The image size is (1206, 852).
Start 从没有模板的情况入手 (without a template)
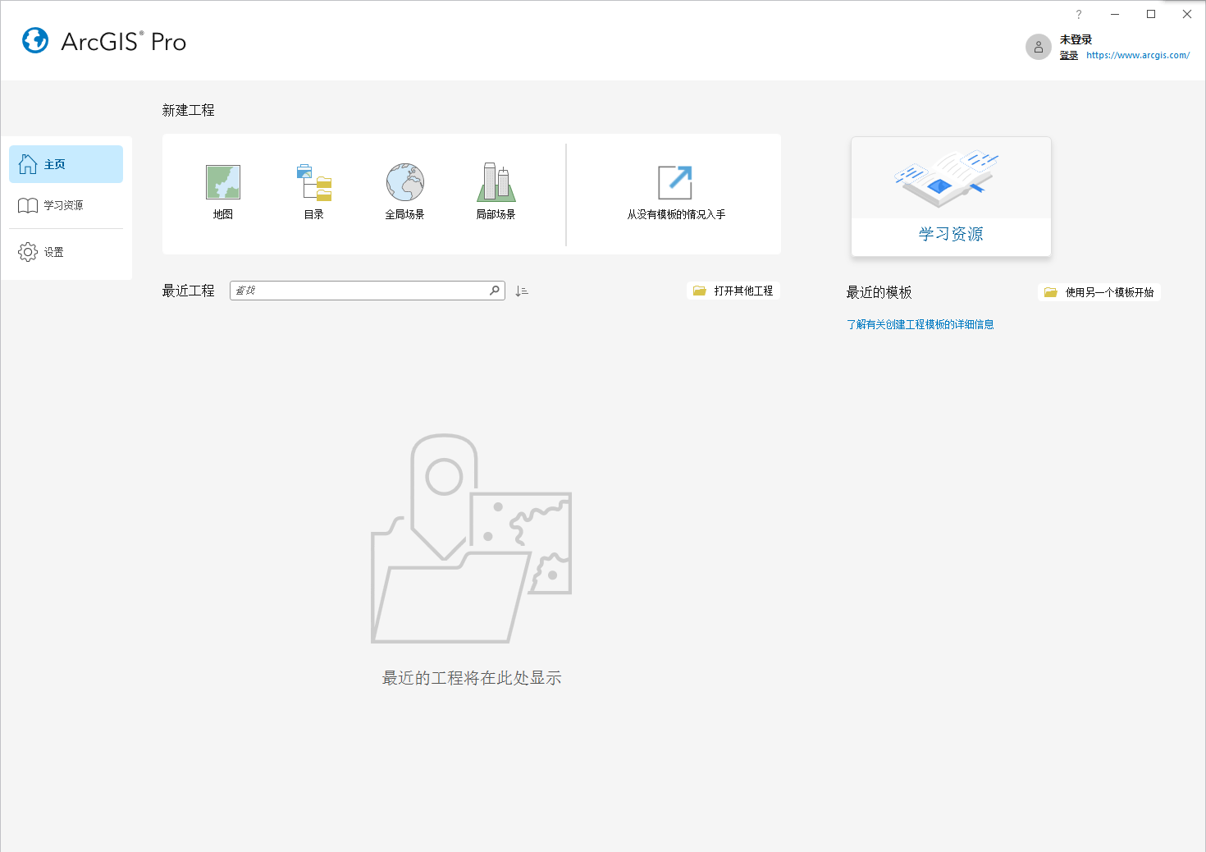point(674,191)
